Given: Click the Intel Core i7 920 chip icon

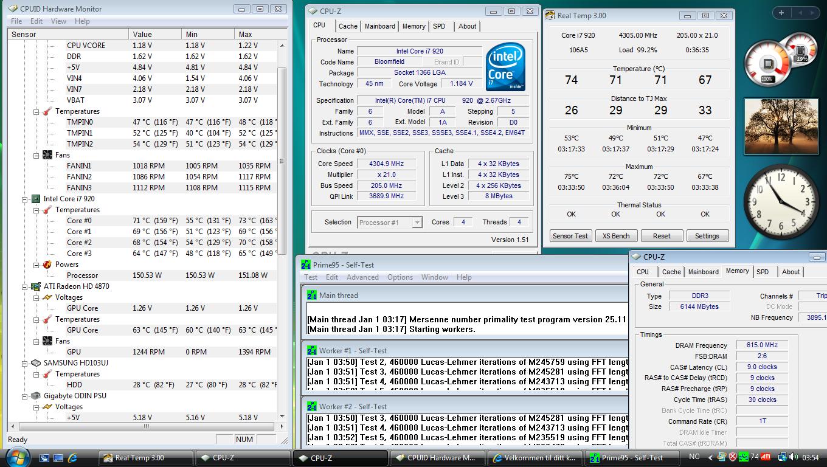Looking at the screenshot, I should pyautogui.click(x=36, y=199).
